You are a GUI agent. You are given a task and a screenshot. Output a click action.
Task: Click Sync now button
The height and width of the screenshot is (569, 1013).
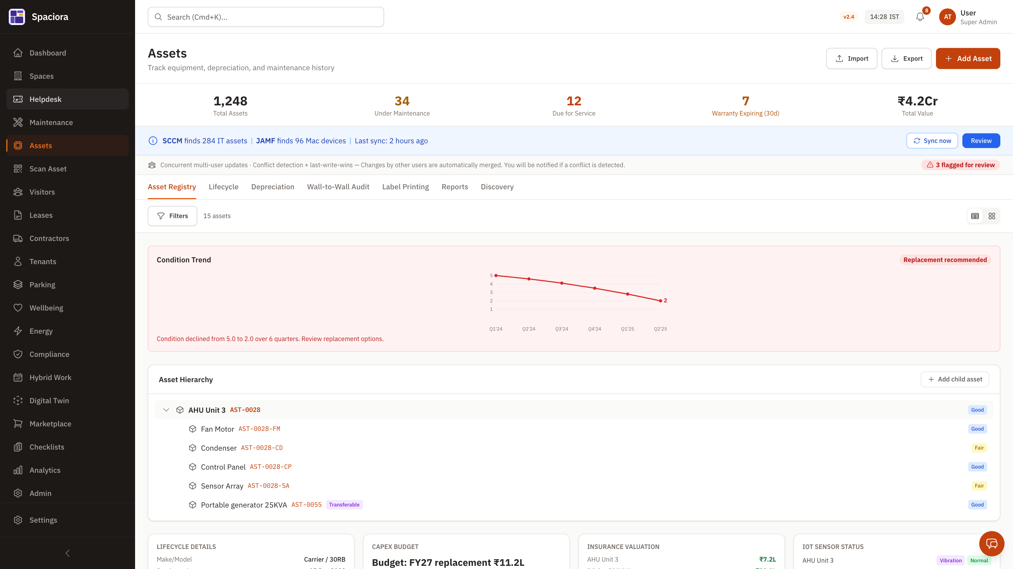point(932,140)
